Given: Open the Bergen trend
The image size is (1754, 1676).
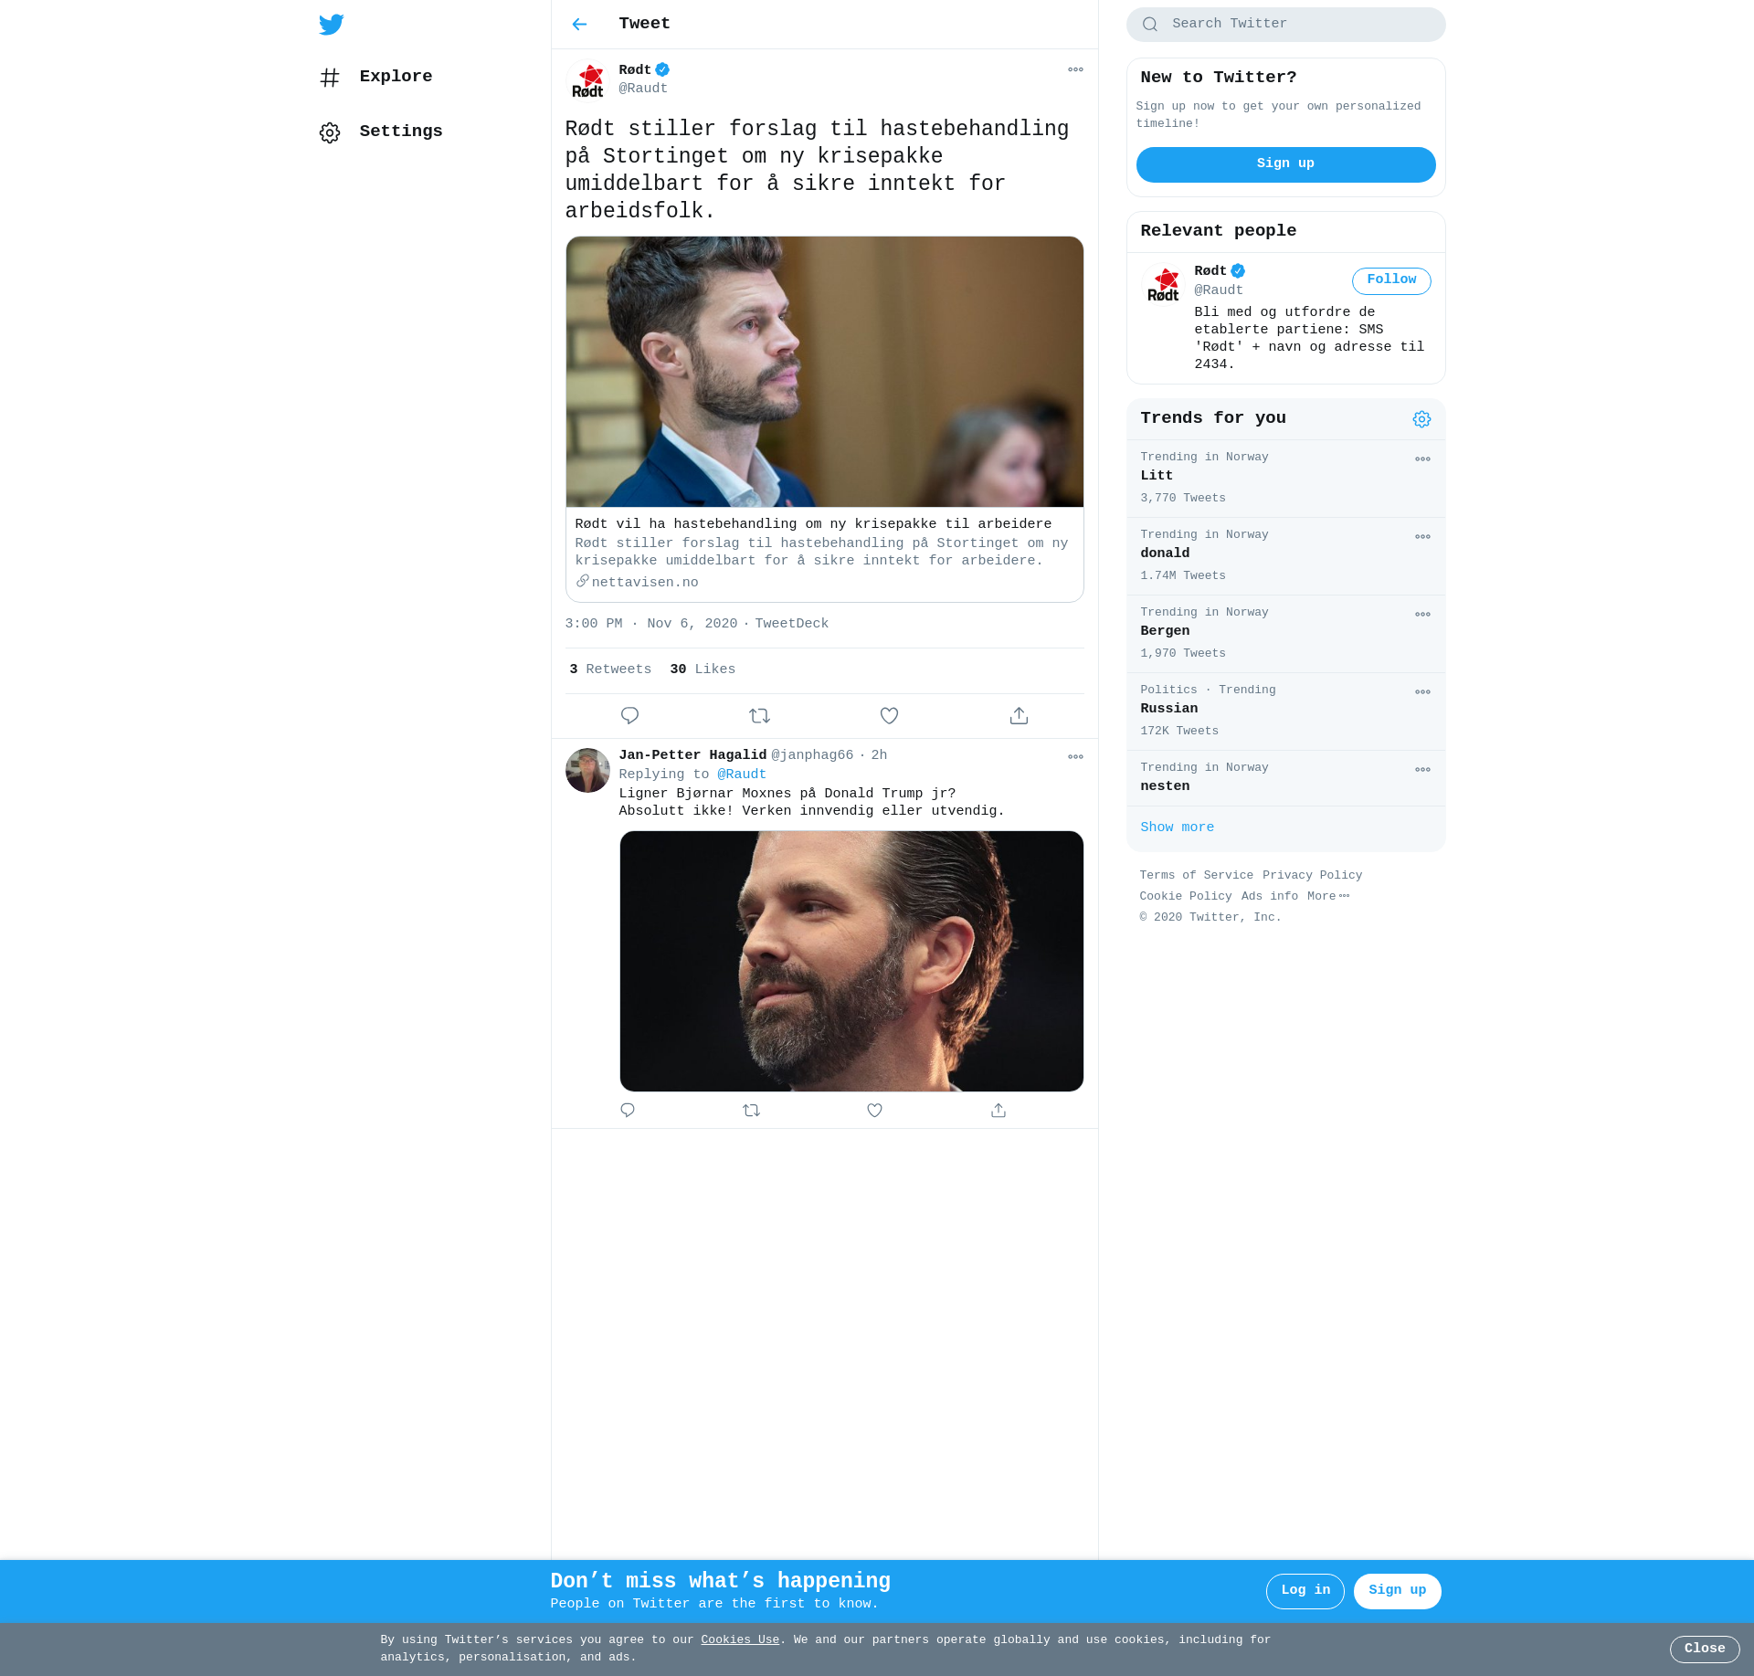Looking at the screenshot, I should (x=1285, y=634).
